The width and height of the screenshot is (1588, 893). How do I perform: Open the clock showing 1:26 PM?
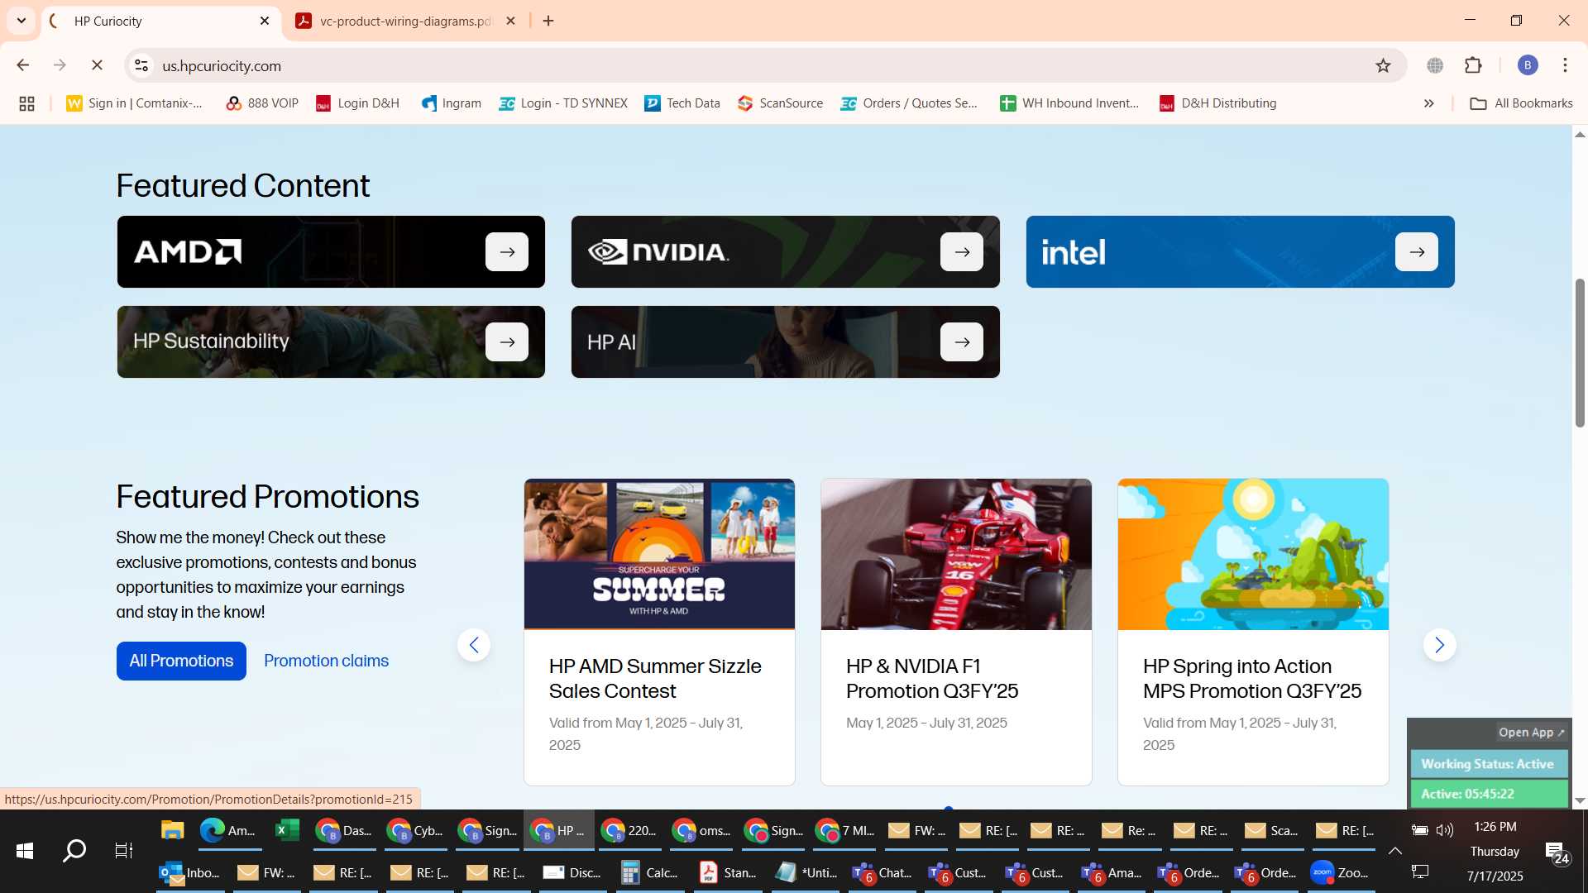[x=1495, y=827]
